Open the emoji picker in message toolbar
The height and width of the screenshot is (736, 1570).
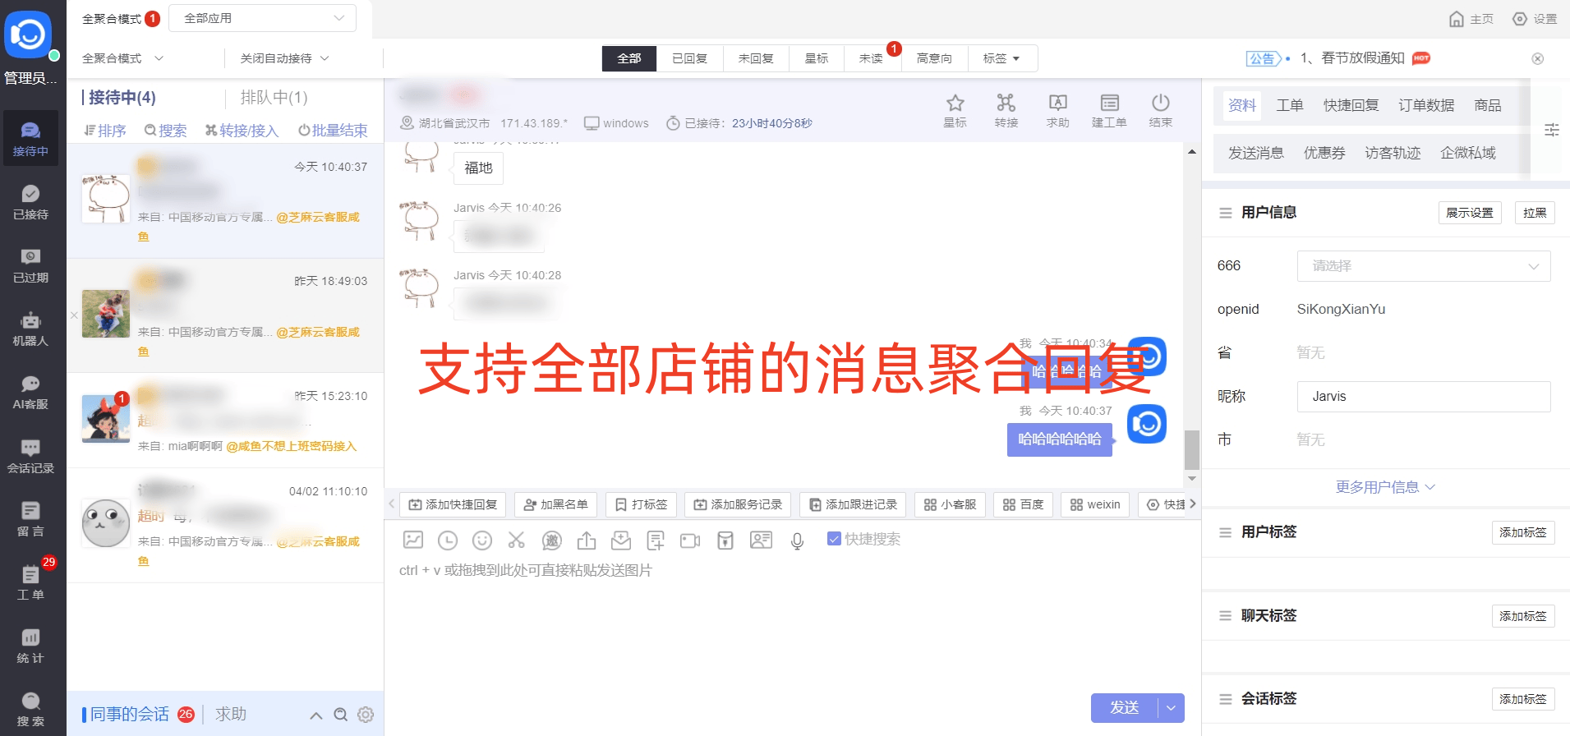click(482, 540)
